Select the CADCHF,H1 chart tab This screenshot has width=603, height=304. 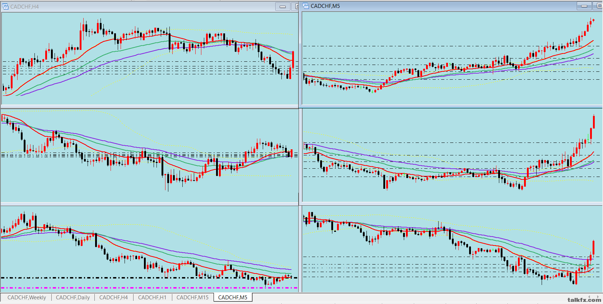[152, 297]
